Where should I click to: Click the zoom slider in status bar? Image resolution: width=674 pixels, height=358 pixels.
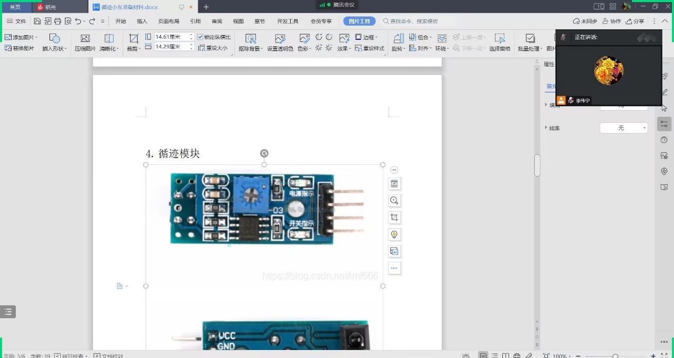[615, 355]
